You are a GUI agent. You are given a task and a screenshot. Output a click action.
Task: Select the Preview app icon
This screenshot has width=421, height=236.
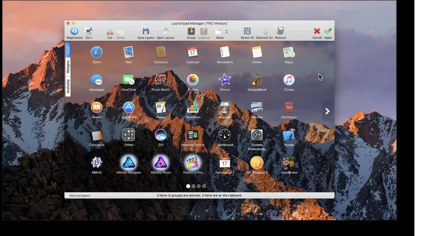point(257,107)
